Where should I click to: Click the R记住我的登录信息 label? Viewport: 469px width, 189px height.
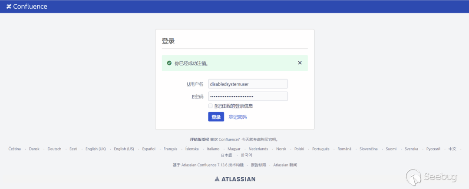[234, 106]
